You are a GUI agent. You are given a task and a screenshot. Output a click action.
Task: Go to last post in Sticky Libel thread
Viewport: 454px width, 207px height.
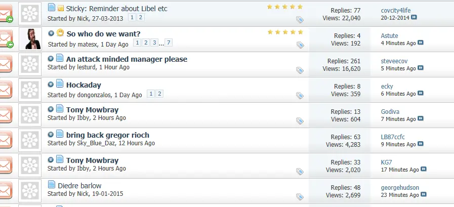tap(414, 17)
